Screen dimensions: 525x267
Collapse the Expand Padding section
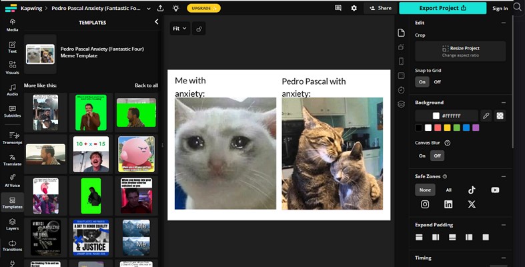503,225
